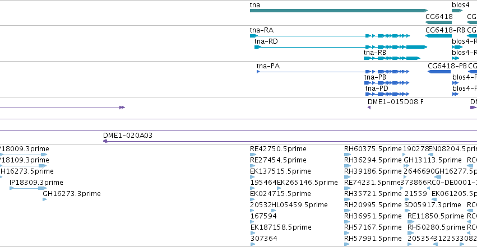This screenshot has height=247, width=477.
Task: Select the EK187158.5prime EST arrow
Action: 253,233
